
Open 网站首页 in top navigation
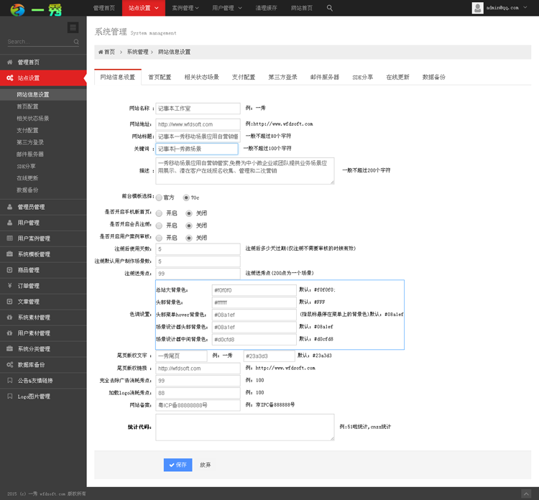point(302,8)
